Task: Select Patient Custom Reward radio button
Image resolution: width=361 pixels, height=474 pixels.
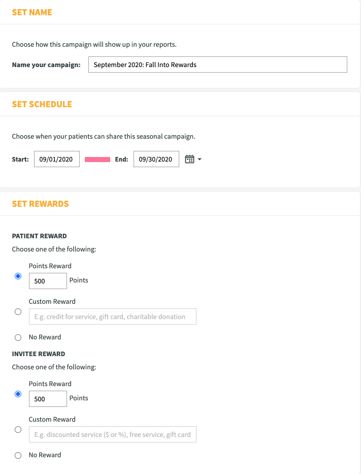Action: (x=18, y=311)
